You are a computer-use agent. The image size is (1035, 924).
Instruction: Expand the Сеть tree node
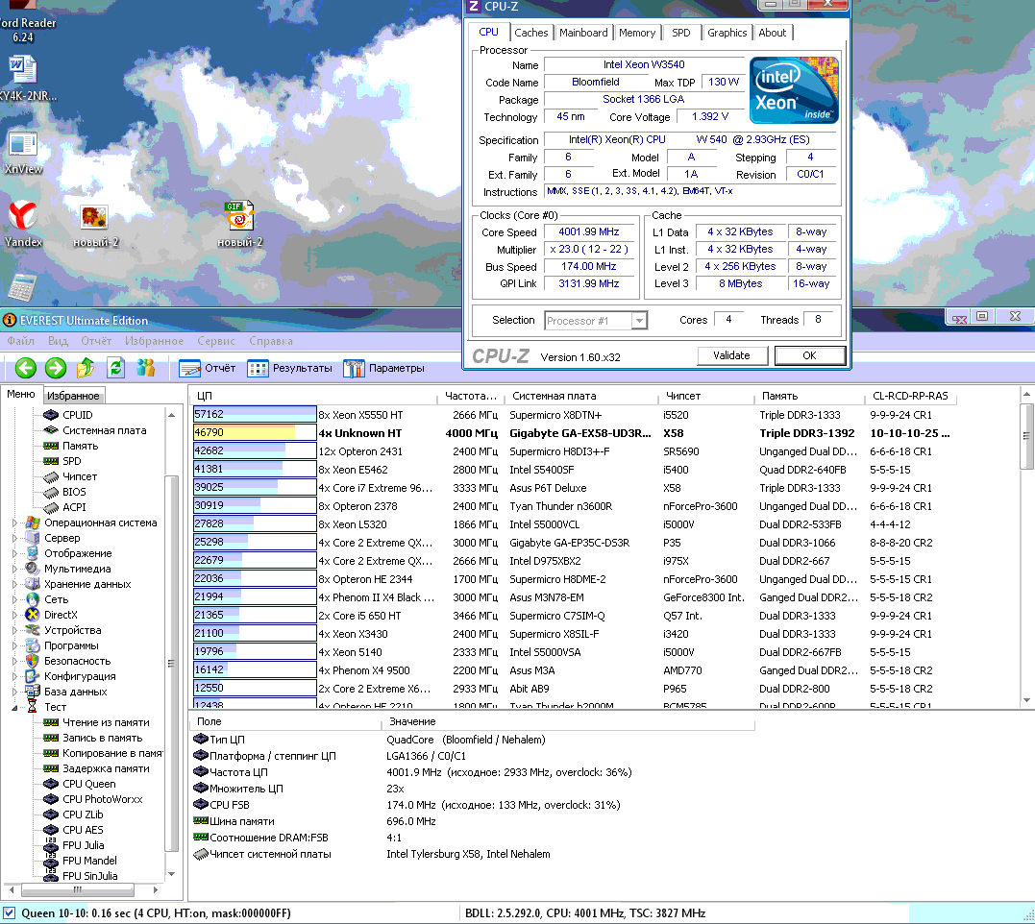14,599
